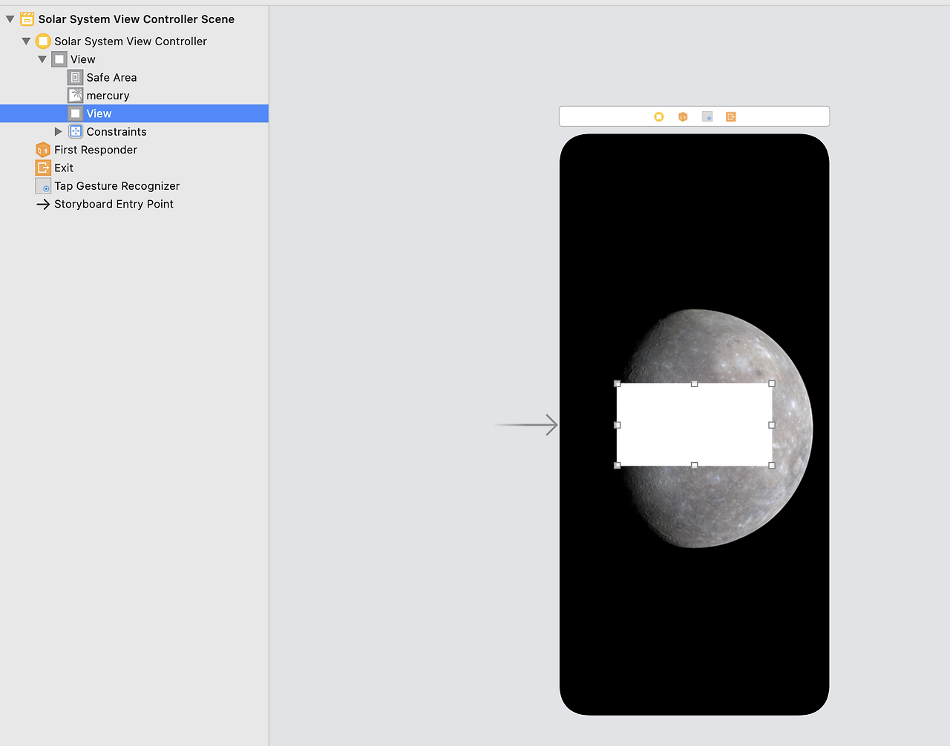950x746 pixels.
Task: Select the View Controller icon in the scene dock
Action: [x=658, y=116]
